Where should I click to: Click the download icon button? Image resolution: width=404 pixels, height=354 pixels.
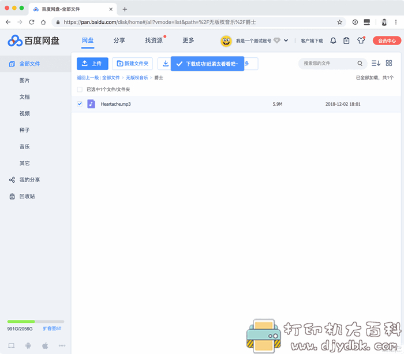click(166, 64)
